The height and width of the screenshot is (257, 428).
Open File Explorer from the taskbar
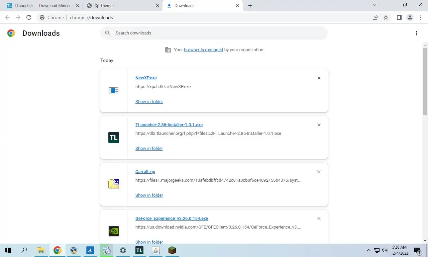point(41,250)
